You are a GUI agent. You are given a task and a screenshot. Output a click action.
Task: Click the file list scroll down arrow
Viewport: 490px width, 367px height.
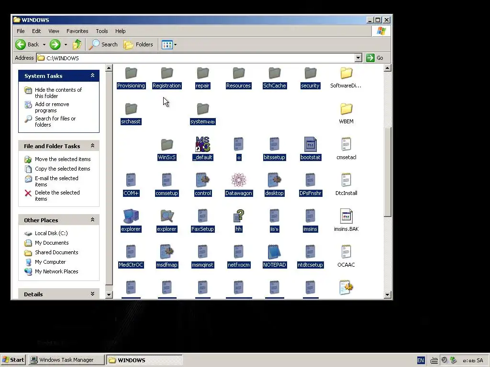coord(387,294)
